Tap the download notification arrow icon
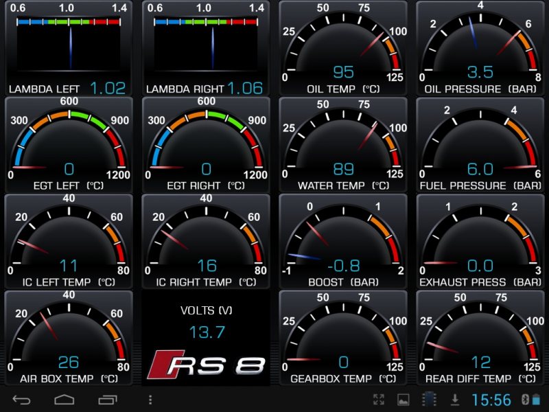Screen dimensions: 549x412 [454, 400]
